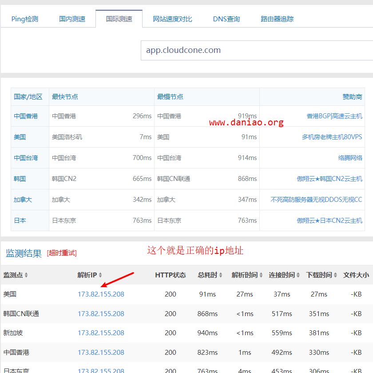Sort results by 连接时间 column arrows

(298, 275)
